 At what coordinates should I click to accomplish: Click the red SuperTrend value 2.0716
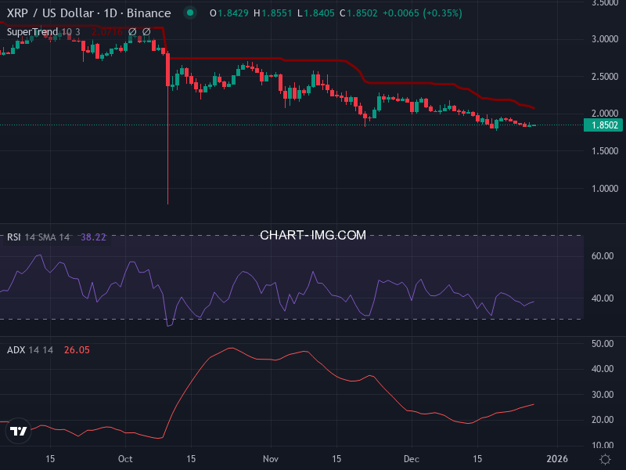coord(106,33)
